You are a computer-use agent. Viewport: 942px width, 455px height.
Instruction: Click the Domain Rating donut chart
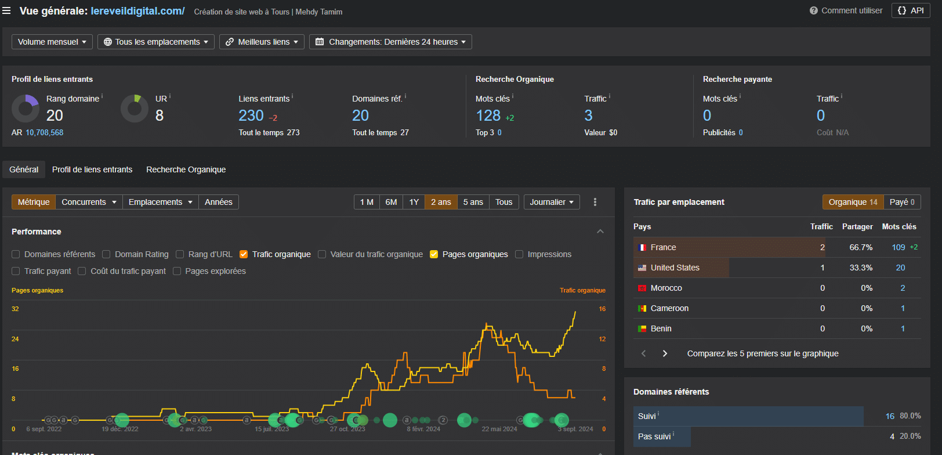tap(26, 109)
